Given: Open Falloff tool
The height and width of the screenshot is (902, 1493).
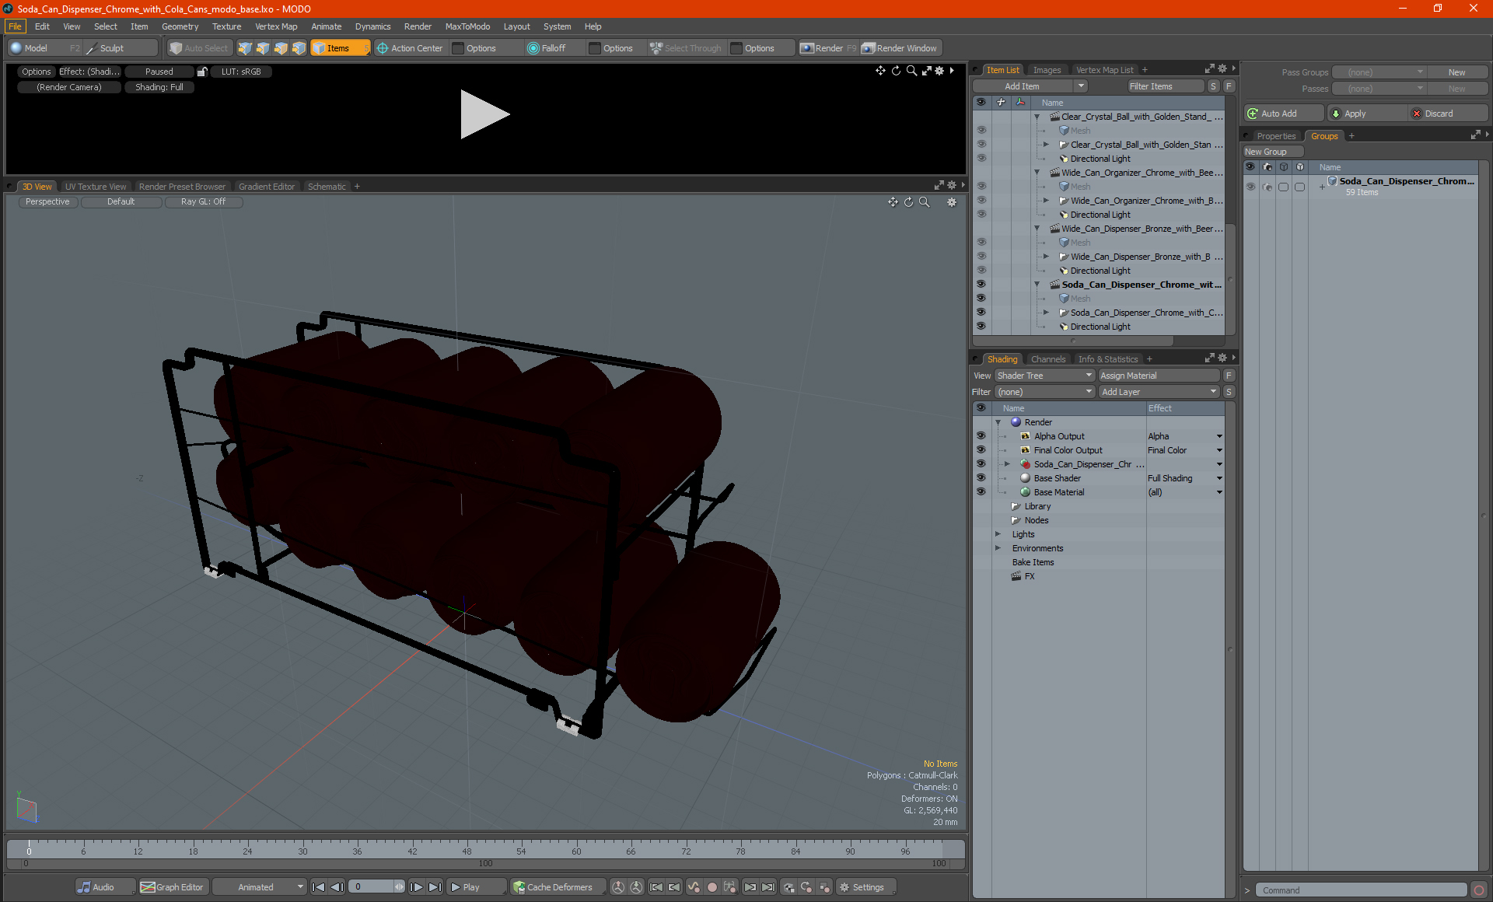Looking at the screenshot, I should click(x=547, y=48).
